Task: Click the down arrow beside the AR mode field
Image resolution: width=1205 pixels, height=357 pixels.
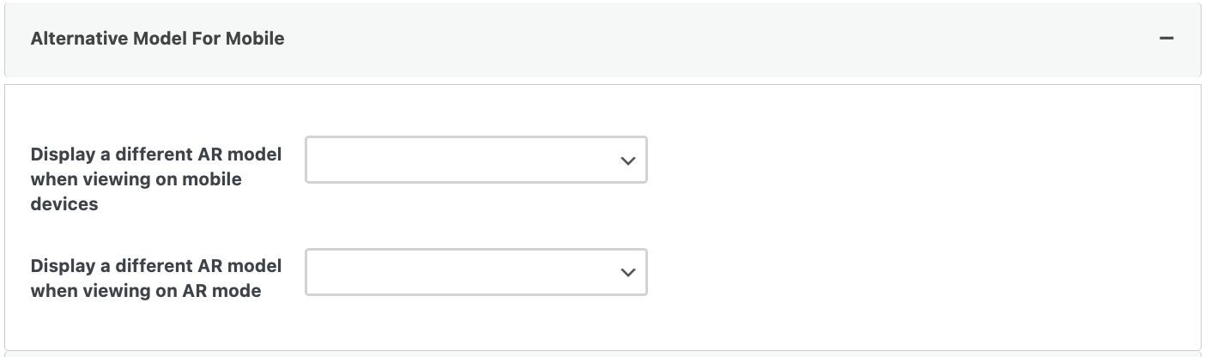Action: point(628,273)
